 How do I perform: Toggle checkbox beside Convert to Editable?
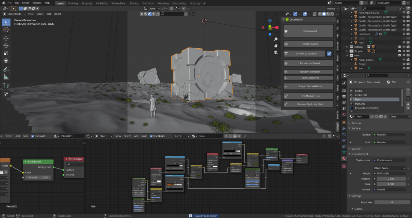329,53
